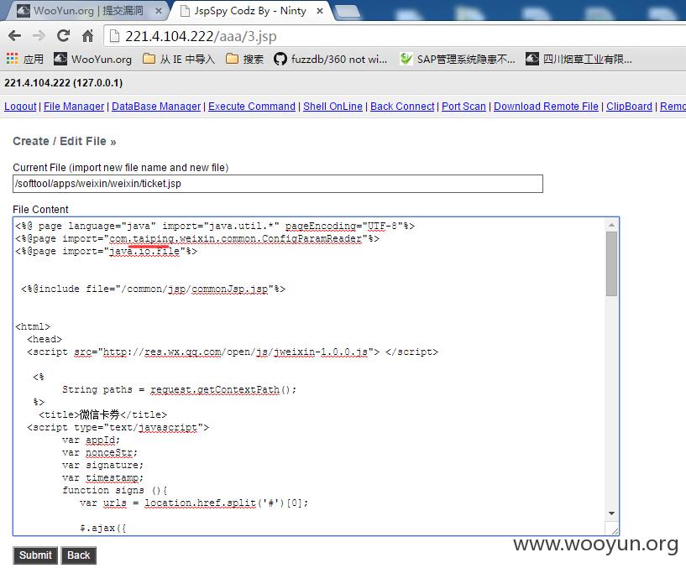Open the WooYun.org bookmark
686x568 pixels.
click(x=92, y=59)
